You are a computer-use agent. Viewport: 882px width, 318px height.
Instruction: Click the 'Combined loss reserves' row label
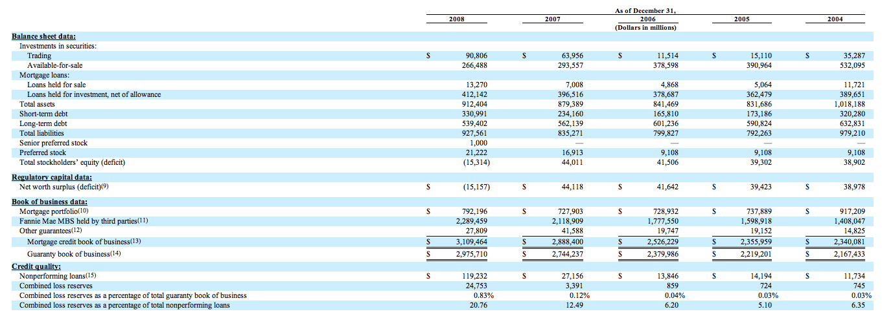pyautogui.click(x=56, y=286)
